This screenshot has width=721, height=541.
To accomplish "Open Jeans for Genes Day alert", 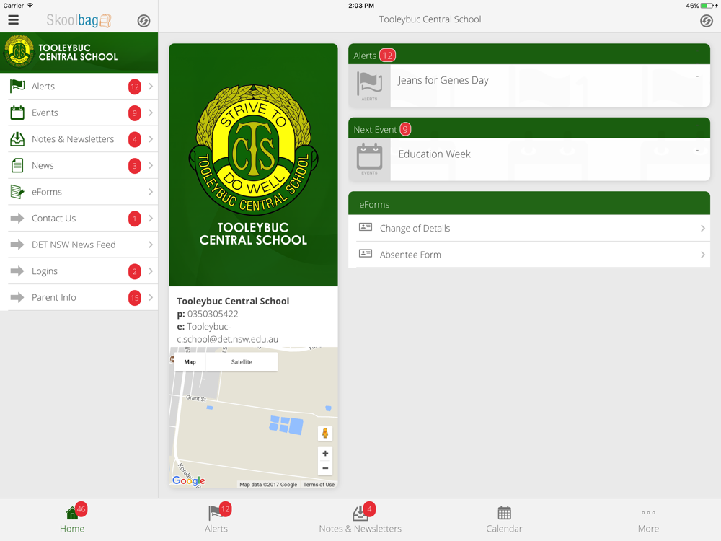I will point(529,86).
